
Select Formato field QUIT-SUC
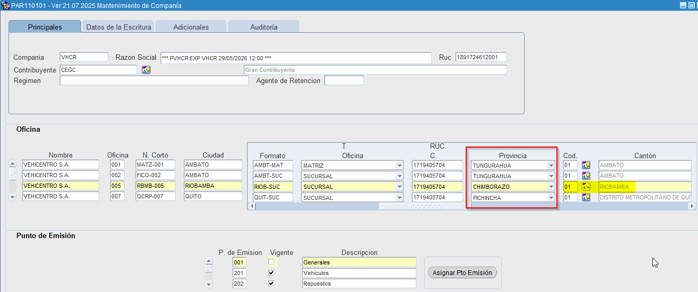tap(273, 197)
